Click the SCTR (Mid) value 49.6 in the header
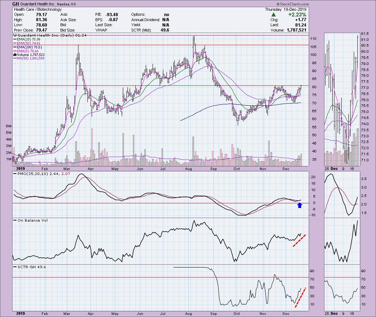 click(x=165, y=30)
